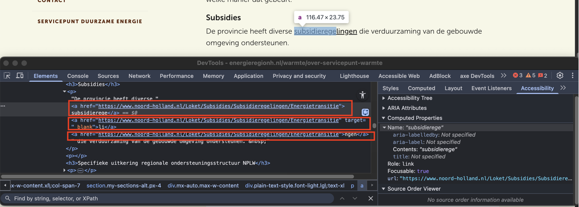This screenshot has height=207, width=579.
Task: Switch to the Console tab
Action: click(x=78, y=76)
